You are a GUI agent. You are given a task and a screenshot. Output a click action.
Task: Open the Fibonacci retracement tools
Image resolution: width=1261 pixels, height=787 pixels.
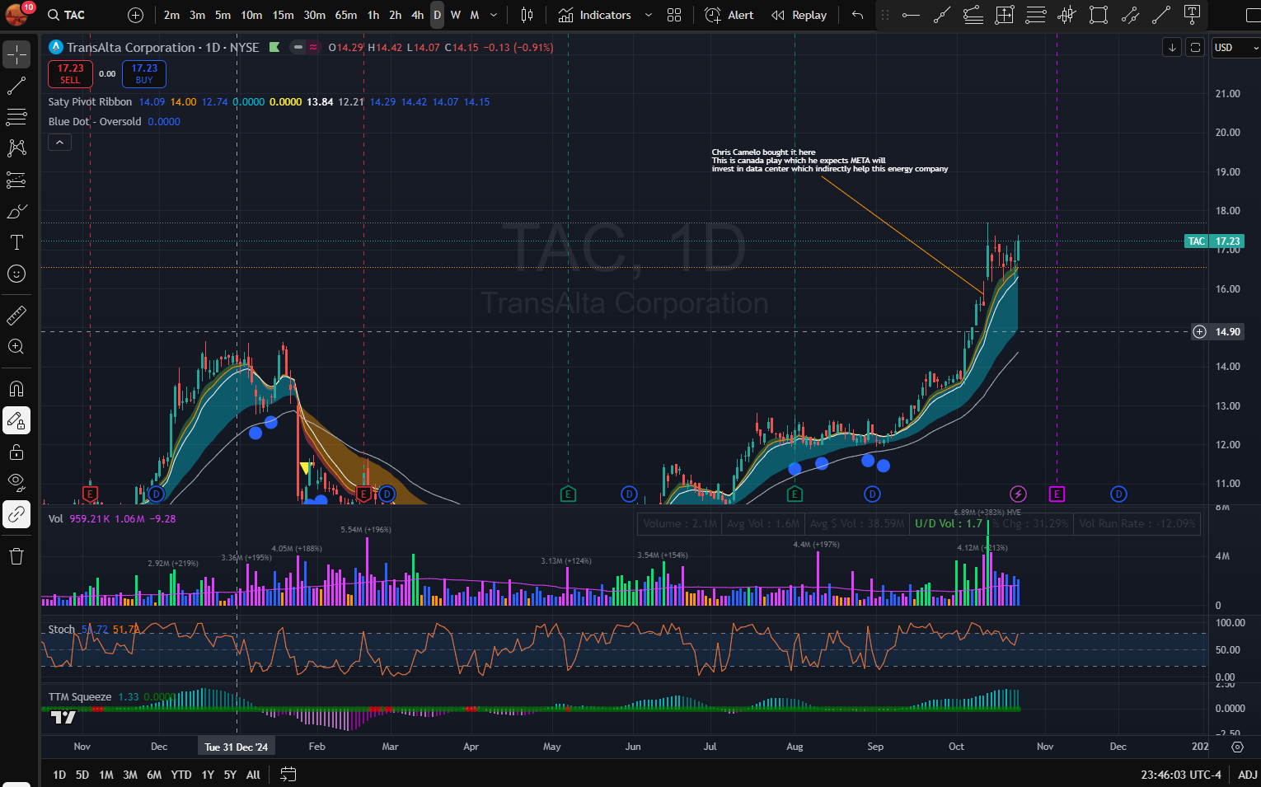click(x=16, y=117)
